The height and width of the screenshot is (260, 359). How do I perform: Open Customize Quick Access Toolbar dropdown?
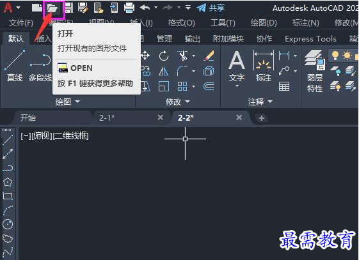(x=188, y=8)
